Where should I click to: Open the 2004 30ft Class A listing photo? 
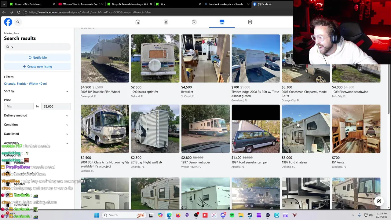pyautogui.click(x=105, y=129)
